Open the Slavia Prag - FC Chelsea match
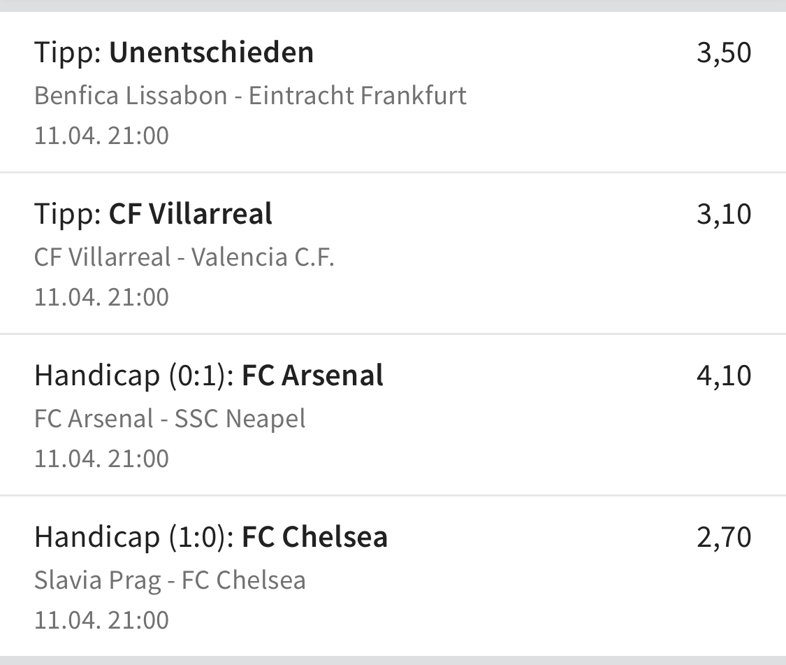 170,580
